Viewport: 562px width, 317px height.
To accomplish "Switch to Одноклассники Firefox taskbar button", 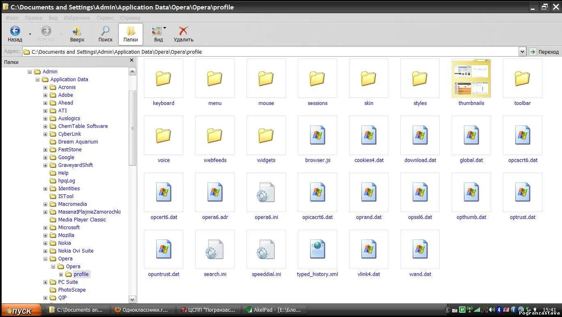I will click(142, 310).
